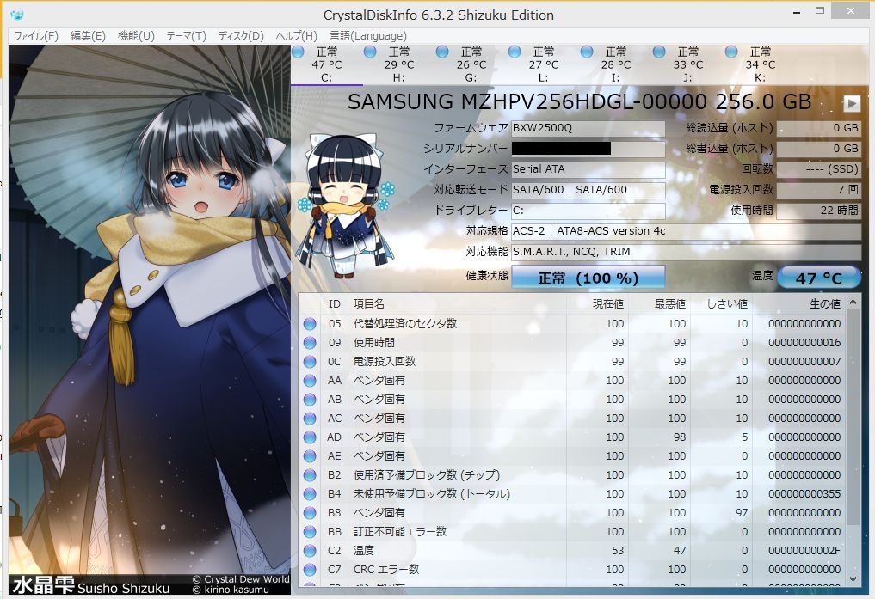Click the 電源投入回数 value 7 回
The height and width of the screenshot is (599, 875).
pos(818,190)
